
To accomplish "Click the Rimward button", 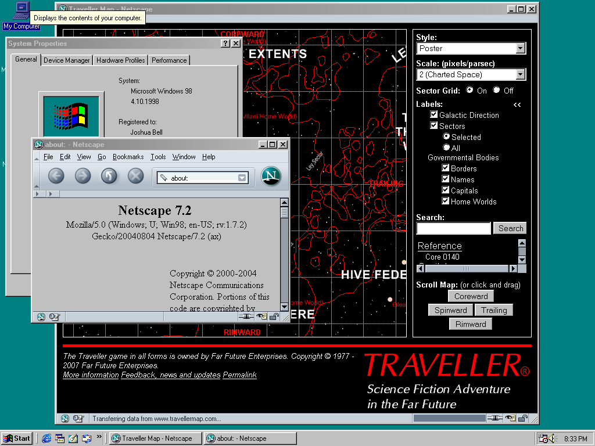I will click(471, 324).
